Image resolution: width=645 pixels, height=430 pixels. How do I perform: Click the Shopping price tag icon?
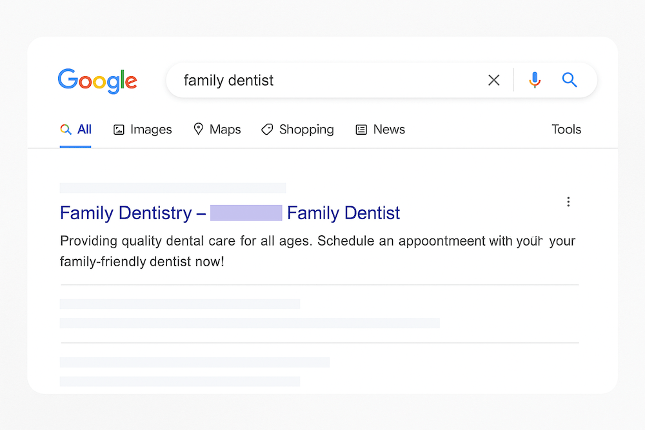click(x=267, y=129)
